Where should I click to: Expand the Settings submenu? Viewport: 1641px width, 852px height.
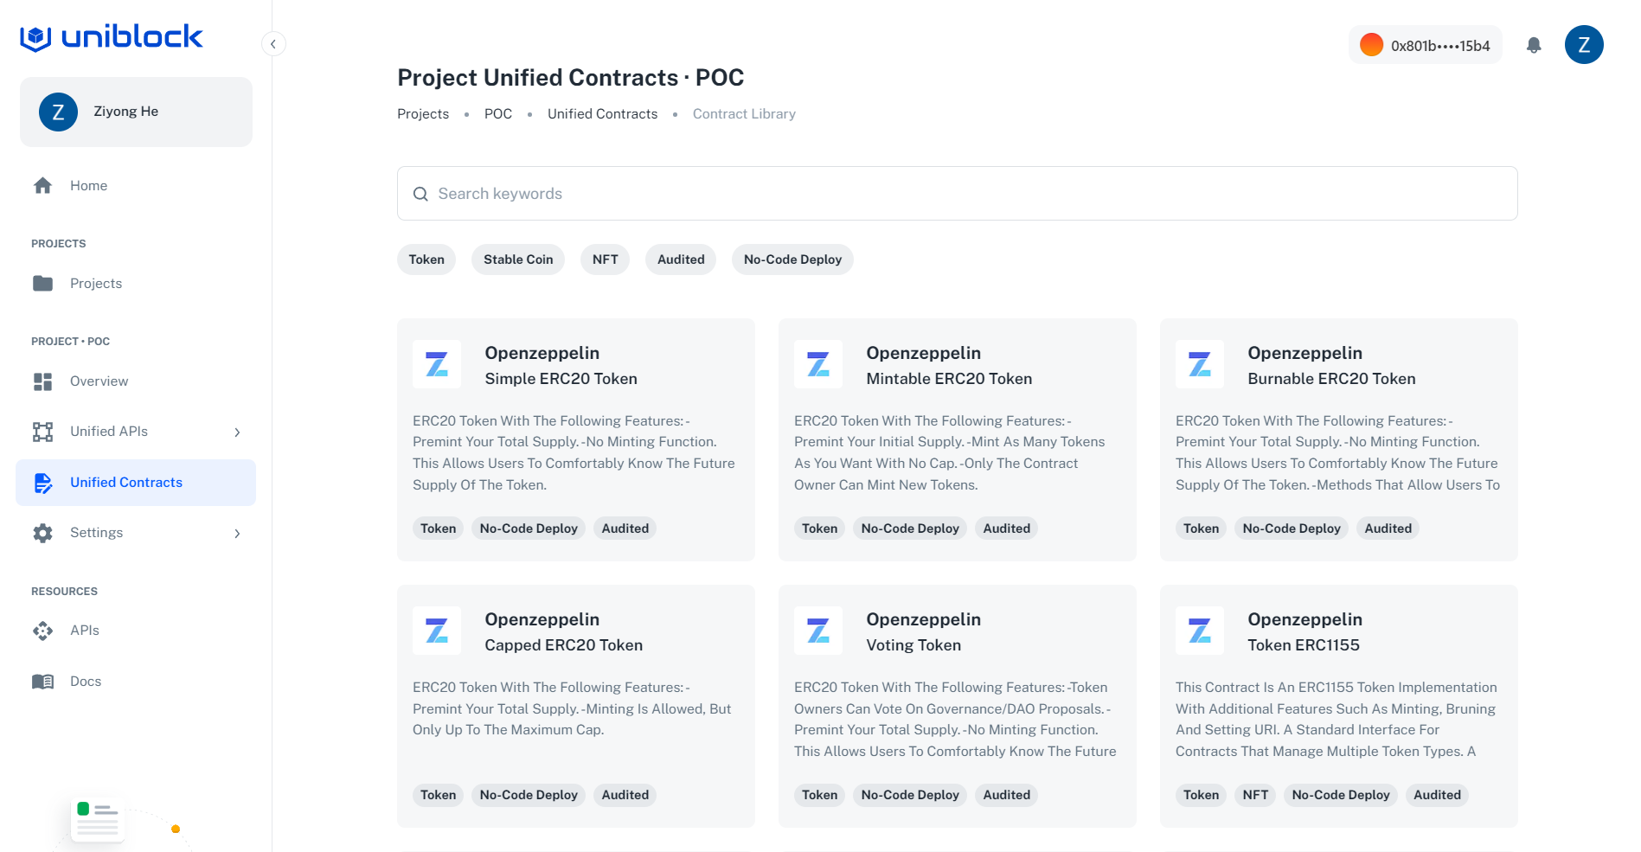pyautogui.click(x=237, y=533)
